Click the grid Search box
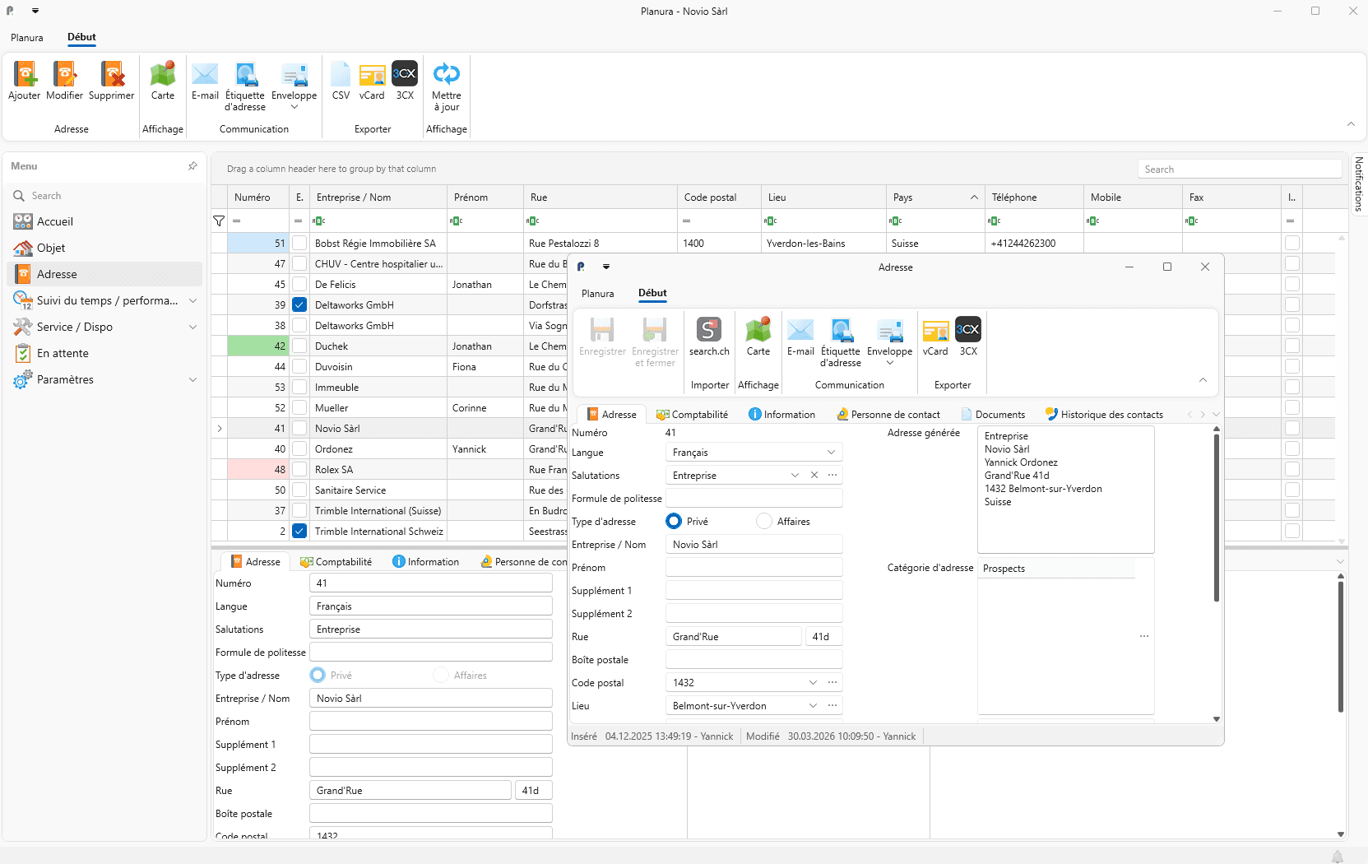Screen dimensions: 1368x864 1240,169
